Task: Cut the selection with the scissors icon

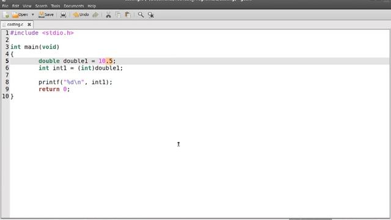Action: tap(108, 15)
